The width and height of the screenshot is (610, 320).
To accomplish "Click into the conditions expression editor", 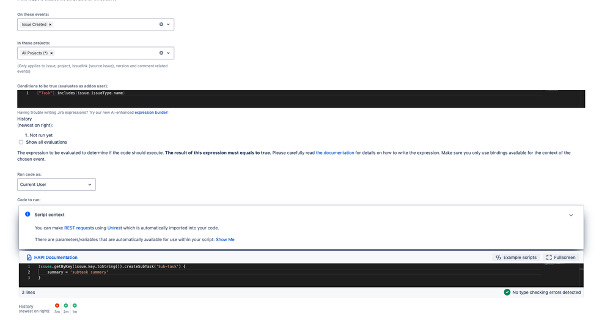I will tap(301, 99).
